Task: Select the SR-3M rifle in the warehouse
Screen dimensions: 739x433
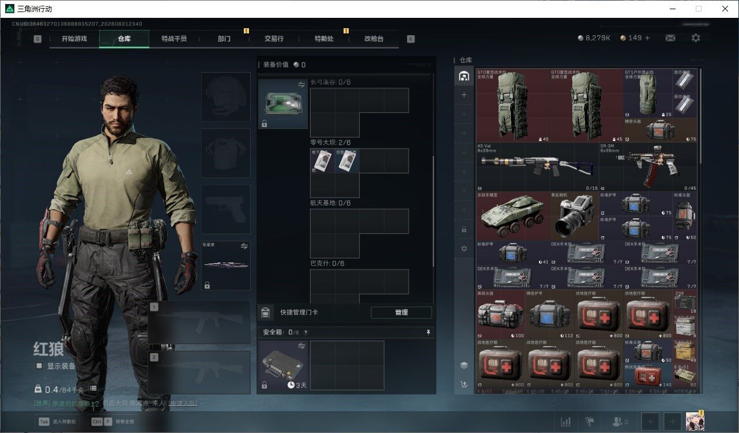Action: tap(648, 167)
